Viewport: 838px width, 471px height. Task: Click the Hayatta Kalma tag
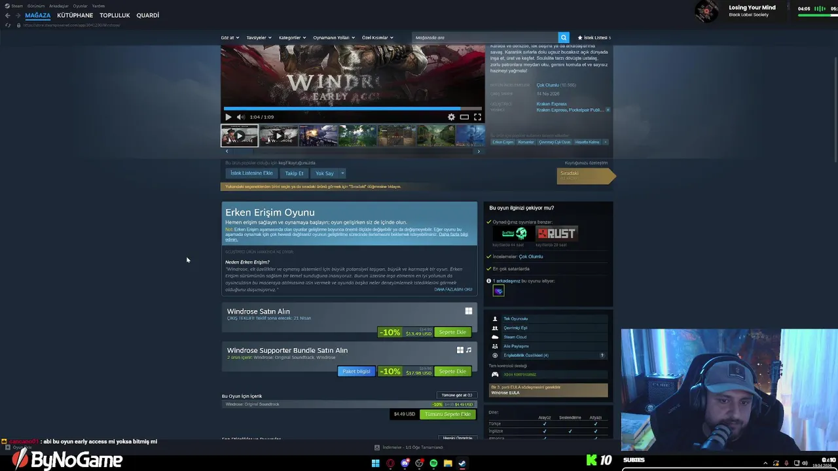click(587, 142)
